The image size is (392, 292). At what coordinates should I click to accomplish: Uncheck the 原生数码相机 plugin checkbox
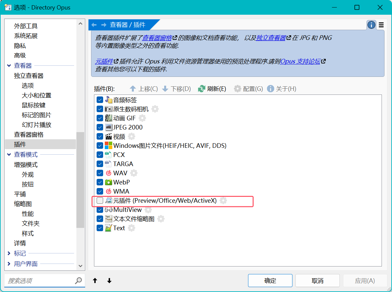tap(100, 109)
